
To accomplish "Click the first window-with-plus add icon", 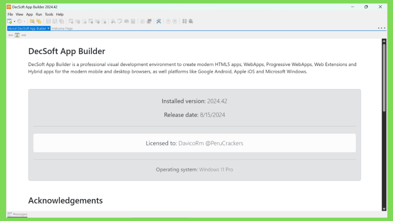I will pyautogui.click(x=71, y=21).
